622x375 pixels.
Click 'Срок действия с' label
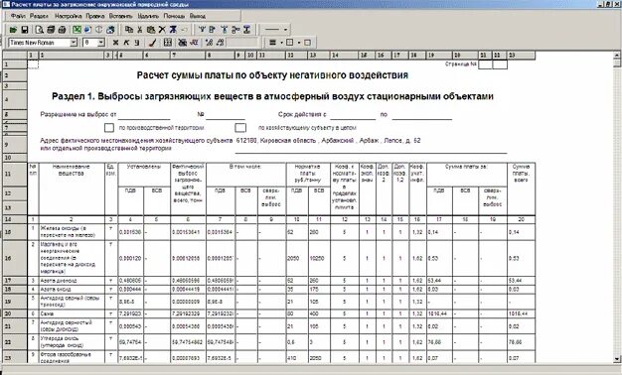point(302,114)
